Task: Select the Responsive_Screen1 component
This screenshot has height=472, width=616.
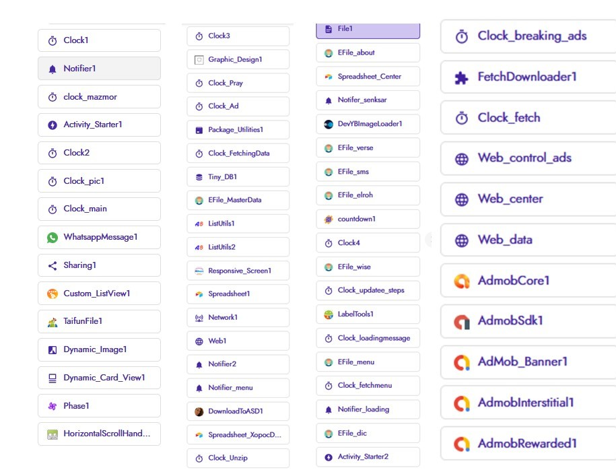Action: pyautogui.click(x=238, y=271)
